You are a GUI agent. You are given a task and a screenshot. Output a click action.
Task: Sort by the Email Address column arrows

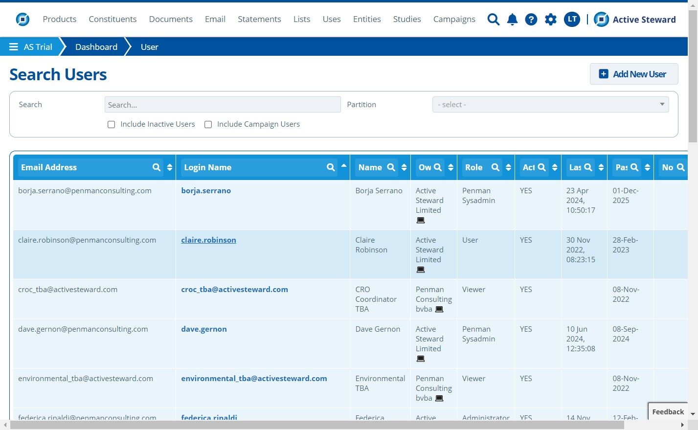(170, 167)
